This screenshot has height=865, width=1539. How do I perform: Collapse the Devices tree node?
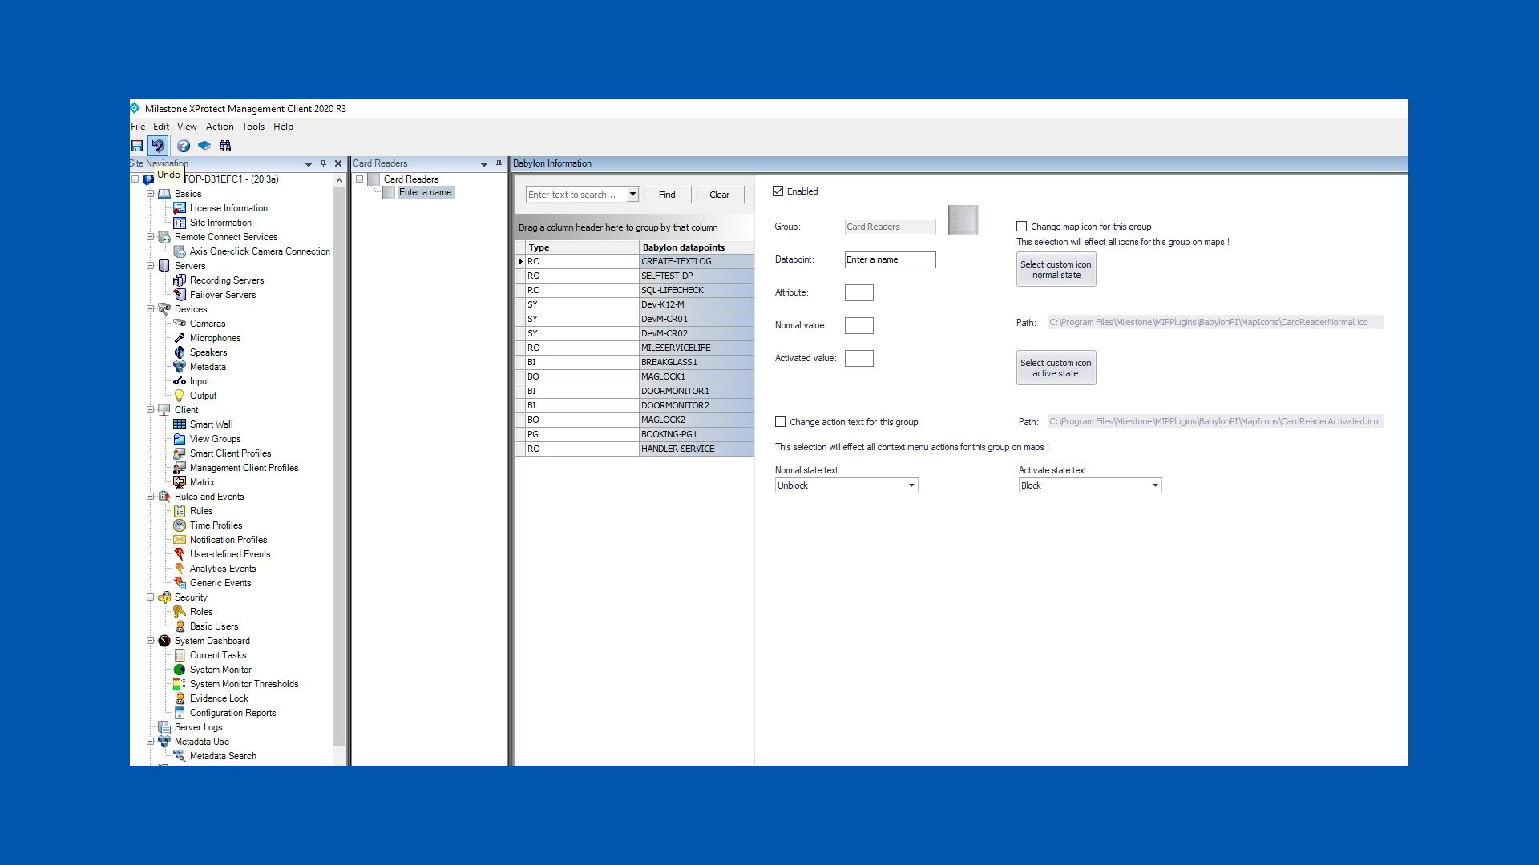click(x=150, y=309)
